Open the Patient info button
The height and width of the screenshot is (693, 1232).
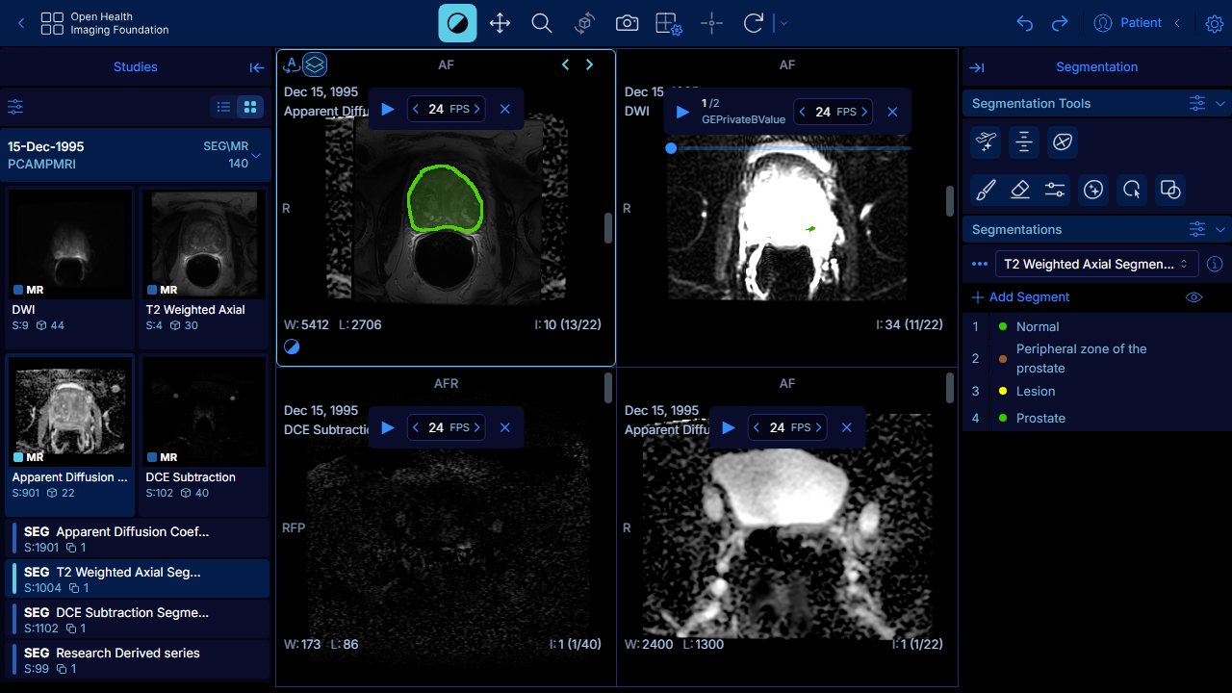(1129, 23)
